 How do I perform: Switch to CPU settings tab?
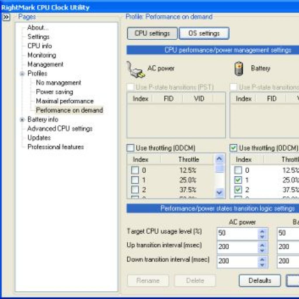tap(152, 33)
